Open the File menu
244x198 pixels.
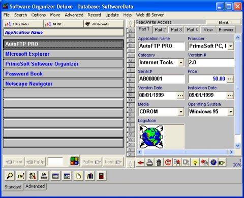(7, 15)
